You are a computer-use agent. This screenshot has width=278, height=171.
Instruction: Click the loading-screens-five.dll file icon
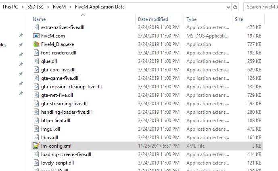click(36, 154)
